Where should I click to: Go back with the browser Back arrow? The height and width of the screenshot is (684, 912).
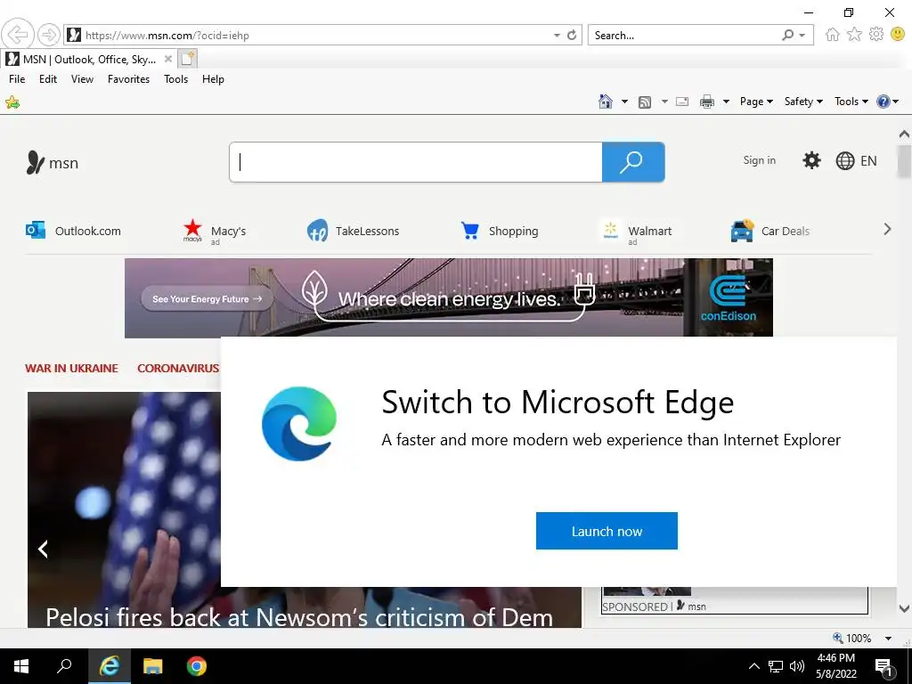click(18, 35)
